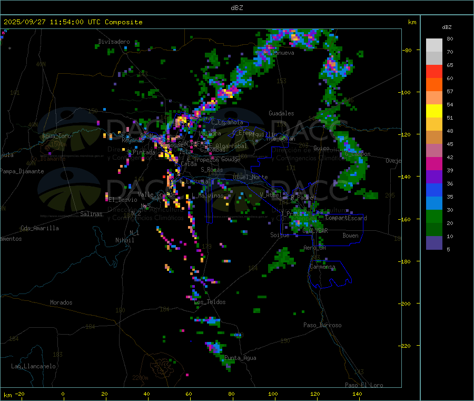Image resolution: width=474 pixels, height=401 pixels.
Task: Select the '-160' km vertical axis tick label
Action: [x=406, y=219]
